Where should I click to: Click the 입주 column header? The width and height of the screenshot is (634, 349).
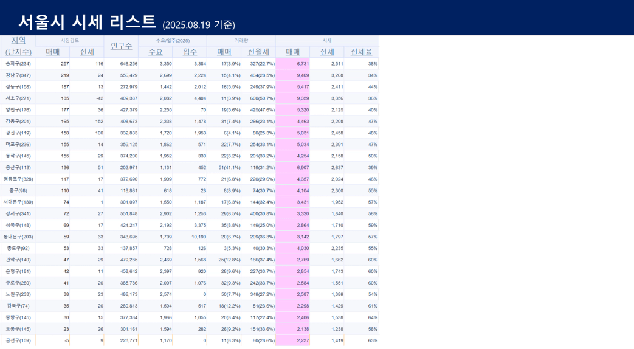(x=190, y=52)
